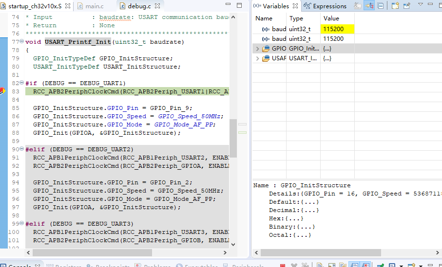Collapse the #if DEBUG_UART1 fold at line 82
Viewport: 442px width, 267px height.
22,83
